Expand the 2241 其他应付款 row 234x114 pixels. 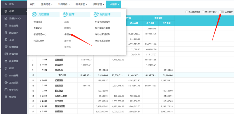click(x=40, y=106)
